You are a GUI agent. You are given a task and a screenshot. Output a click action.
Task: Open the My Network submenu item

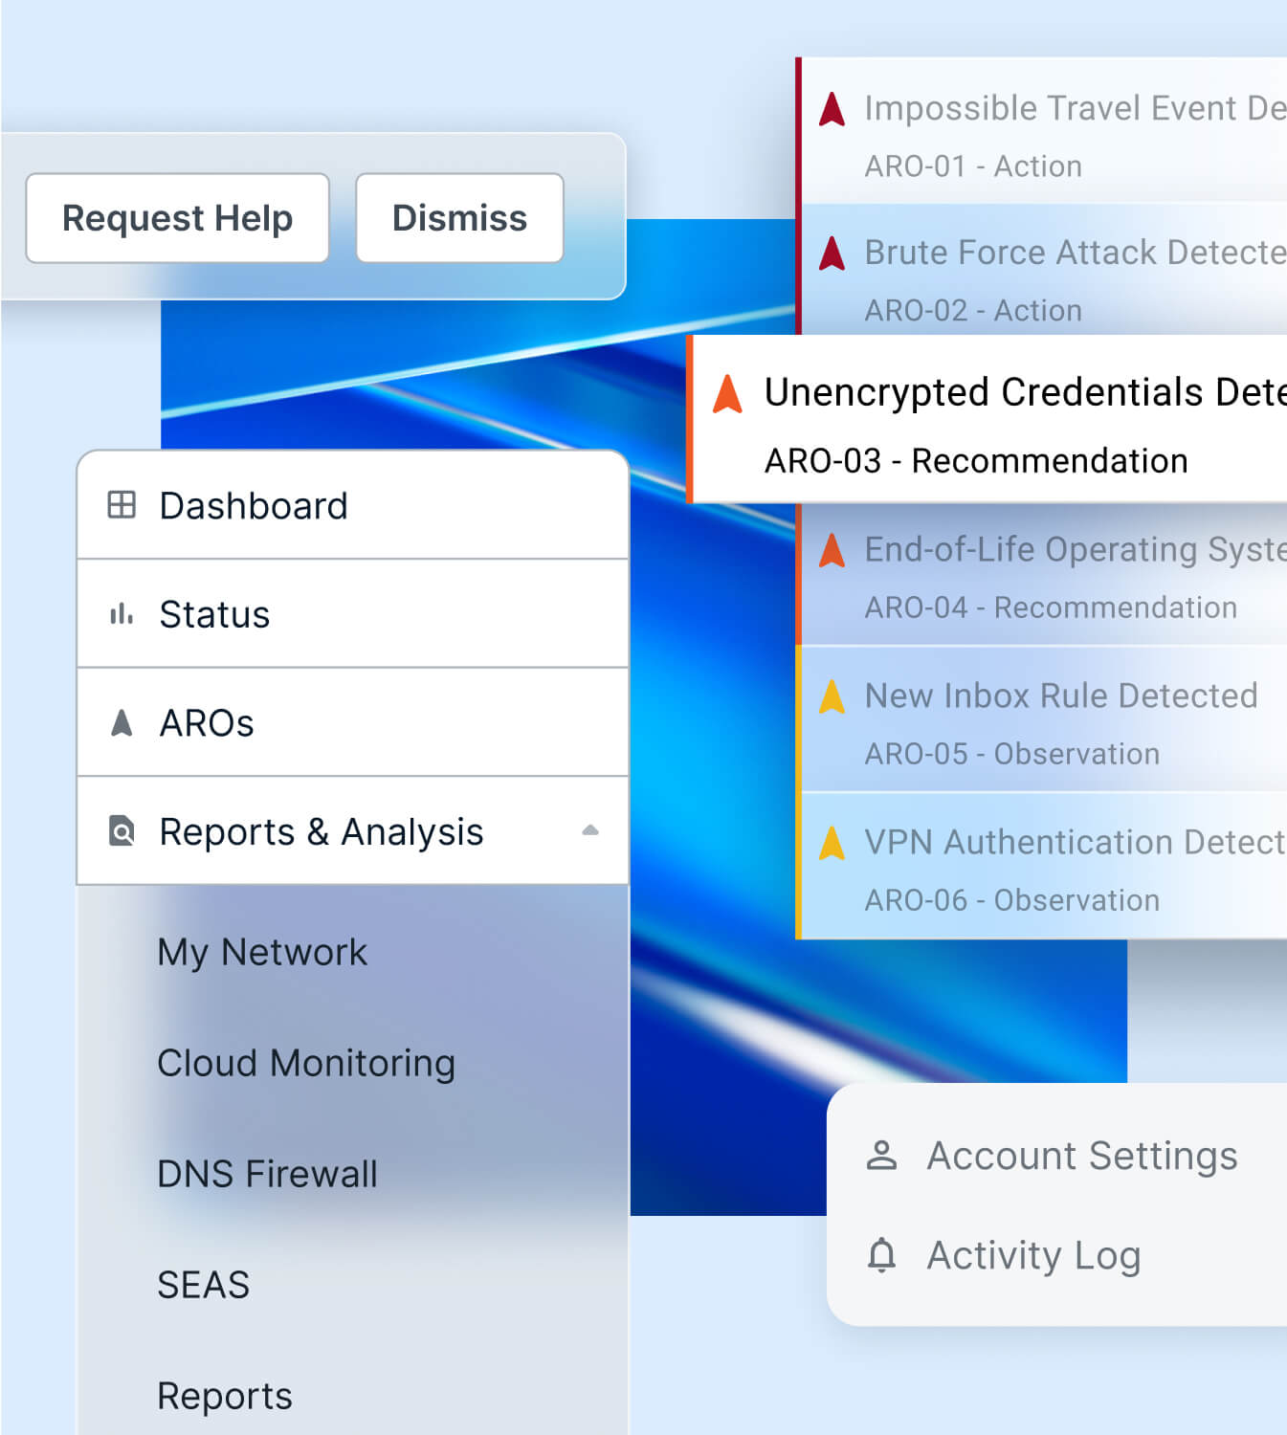click(261, 951)
